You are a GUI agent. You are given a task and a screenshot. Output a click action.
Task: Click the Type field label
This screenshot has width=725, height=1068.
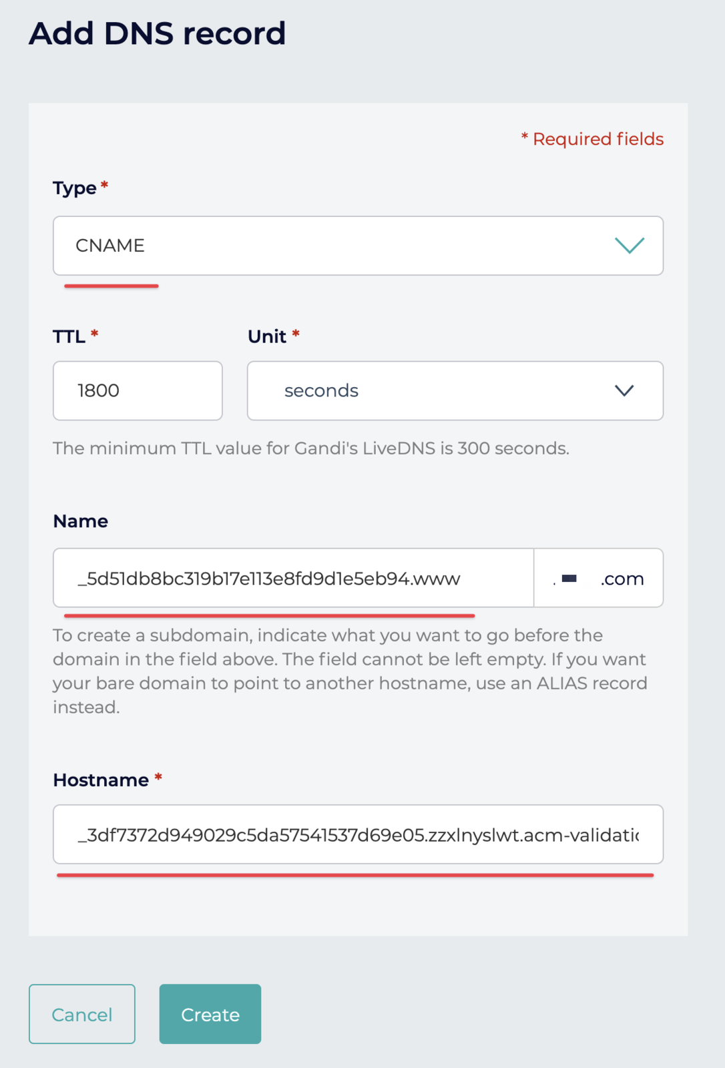pyautogui.click(x=75, y=188)
